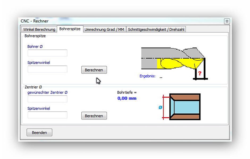Switch to the Winkel Berechnung tab

pos(39,29)
